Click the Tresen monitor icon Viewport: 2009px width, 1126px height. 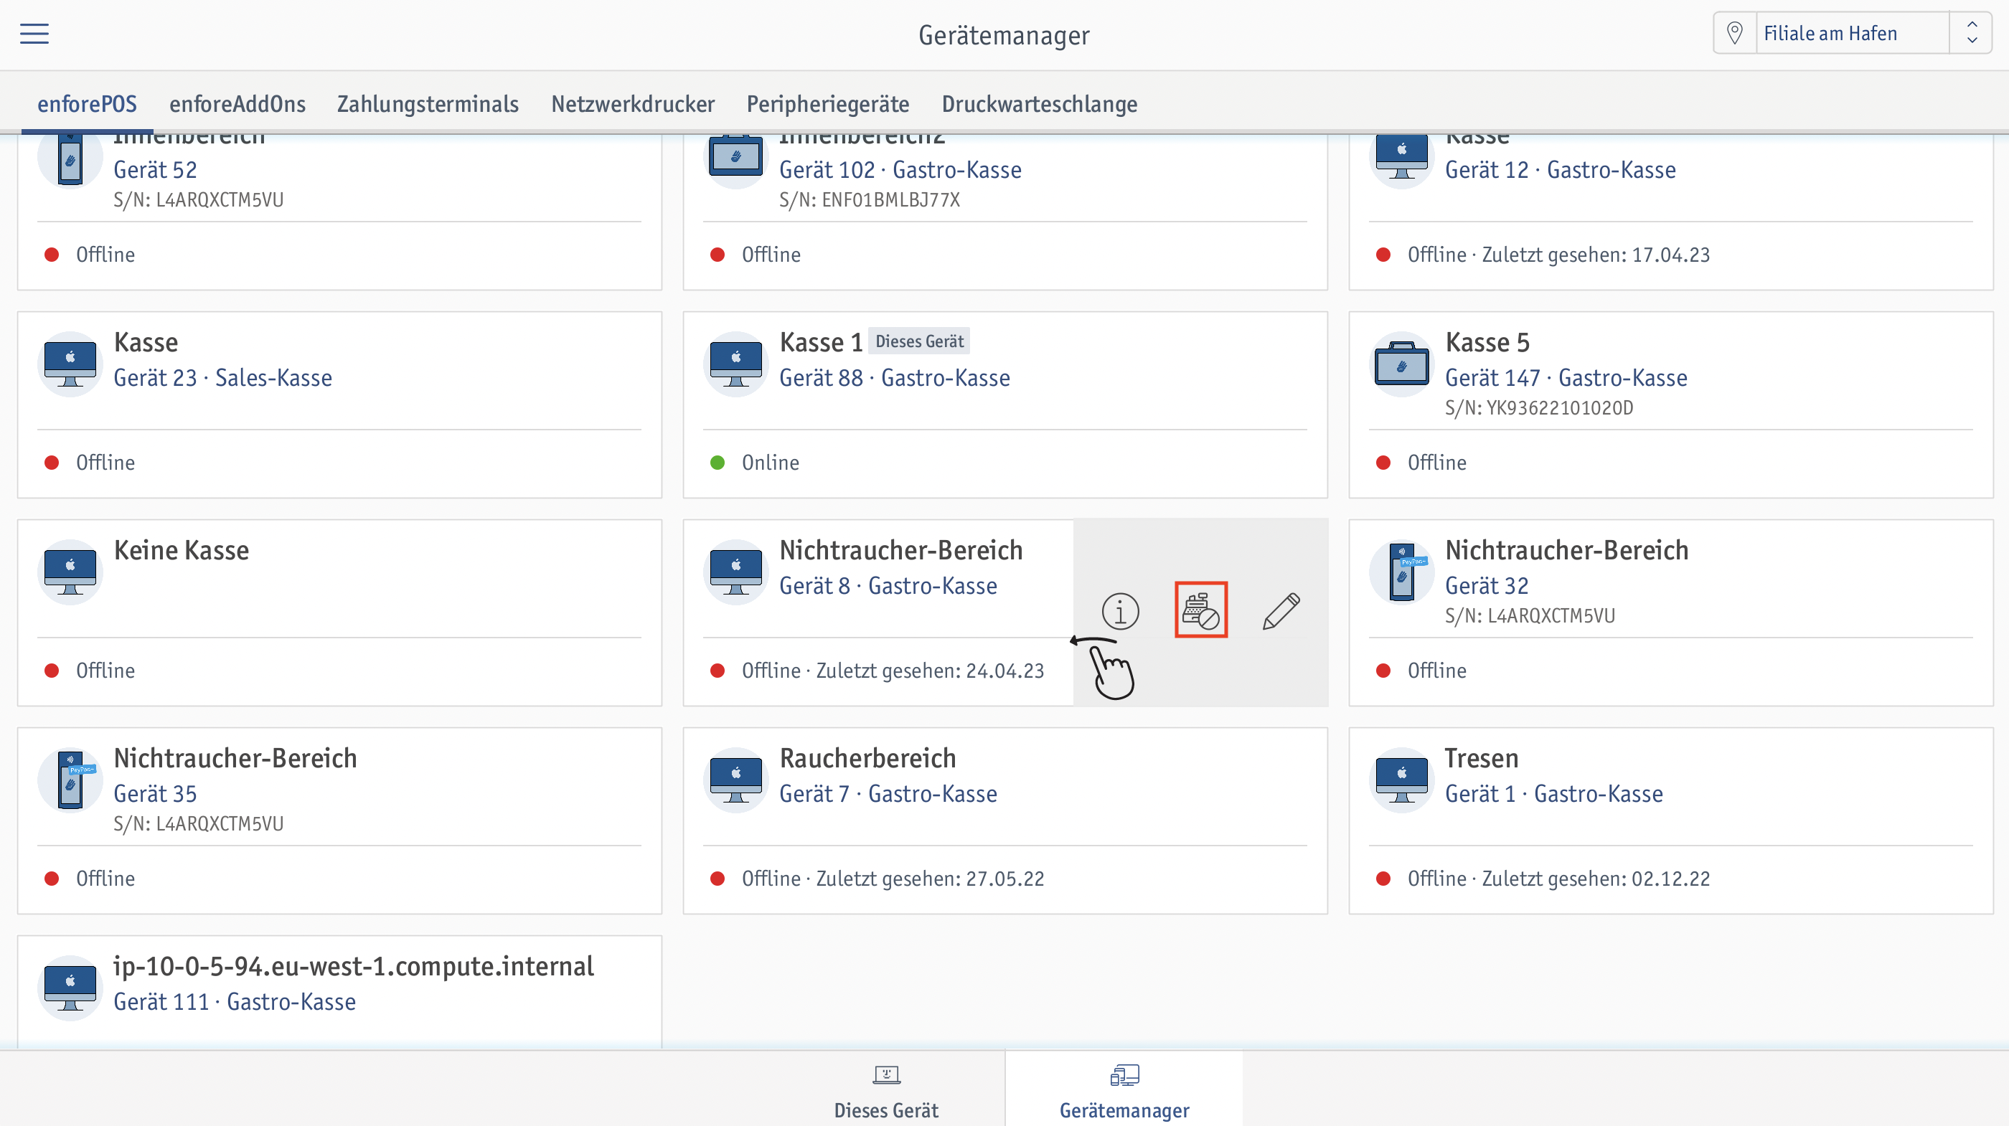[1401, 780]
